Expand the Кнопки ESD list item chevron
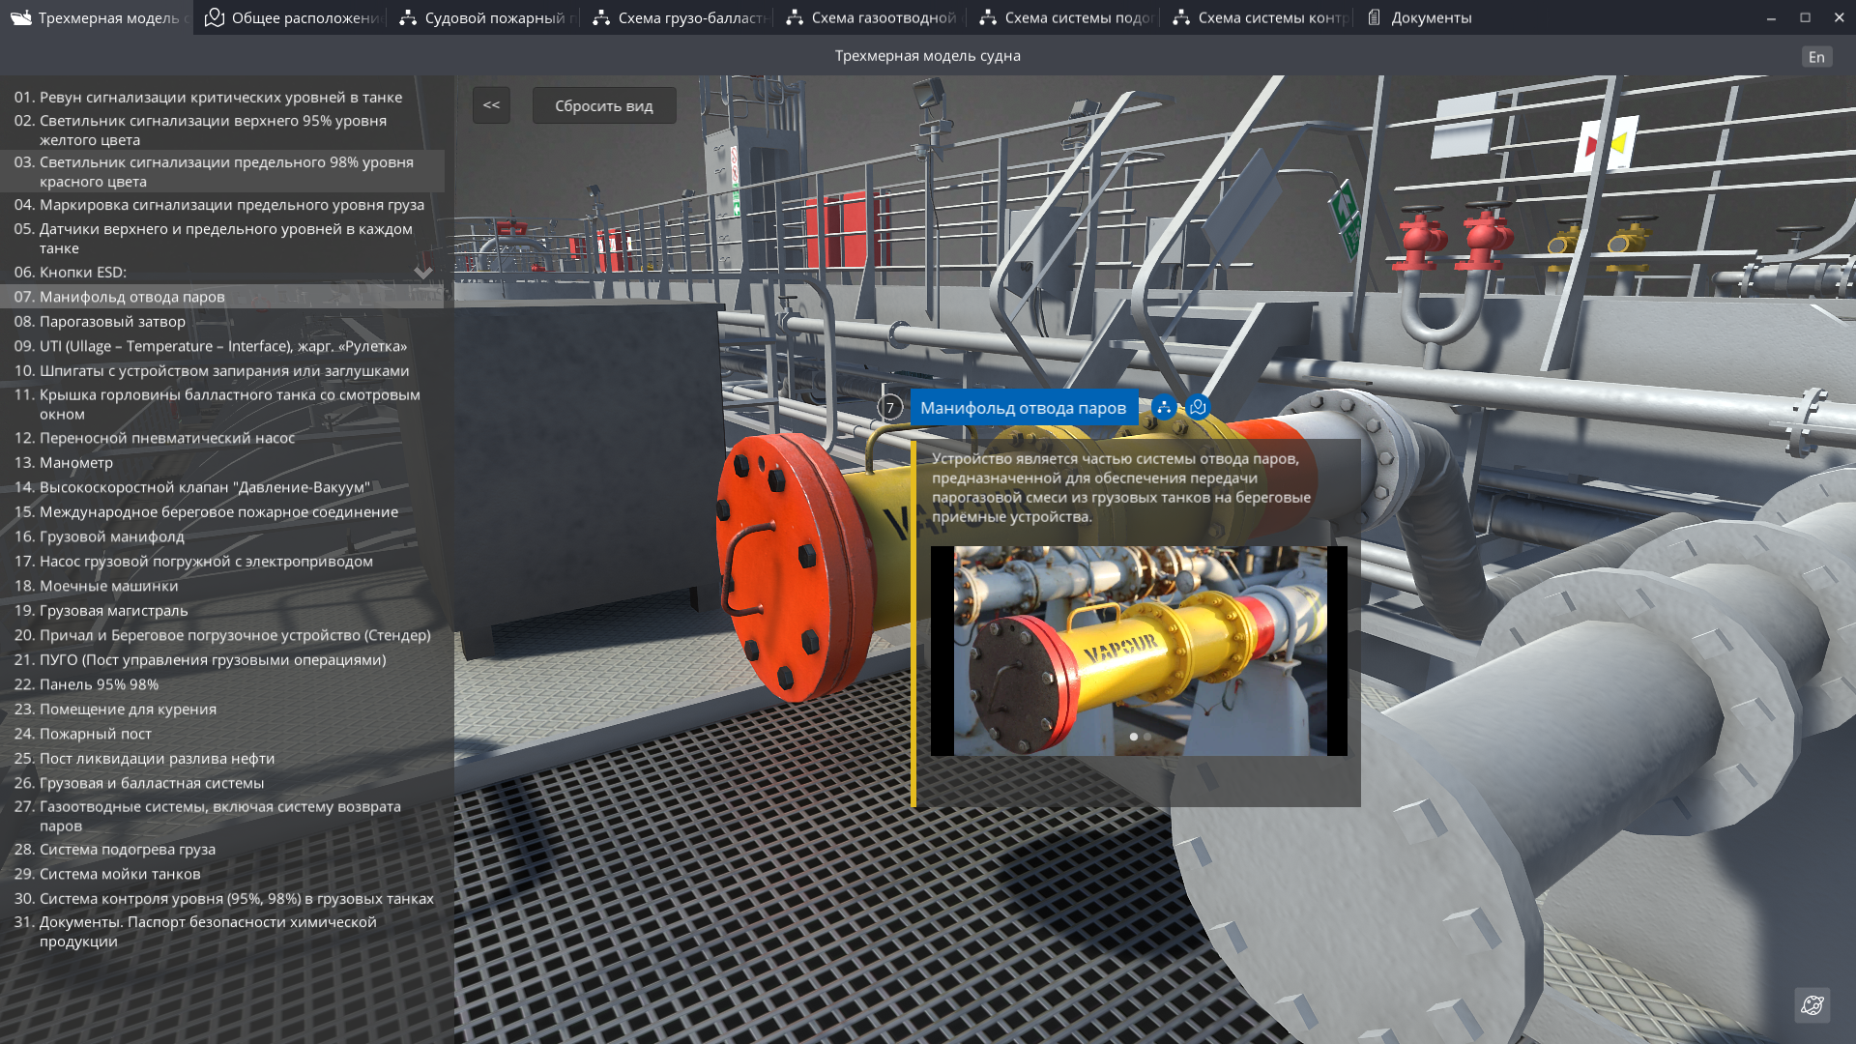 (423, 273)
